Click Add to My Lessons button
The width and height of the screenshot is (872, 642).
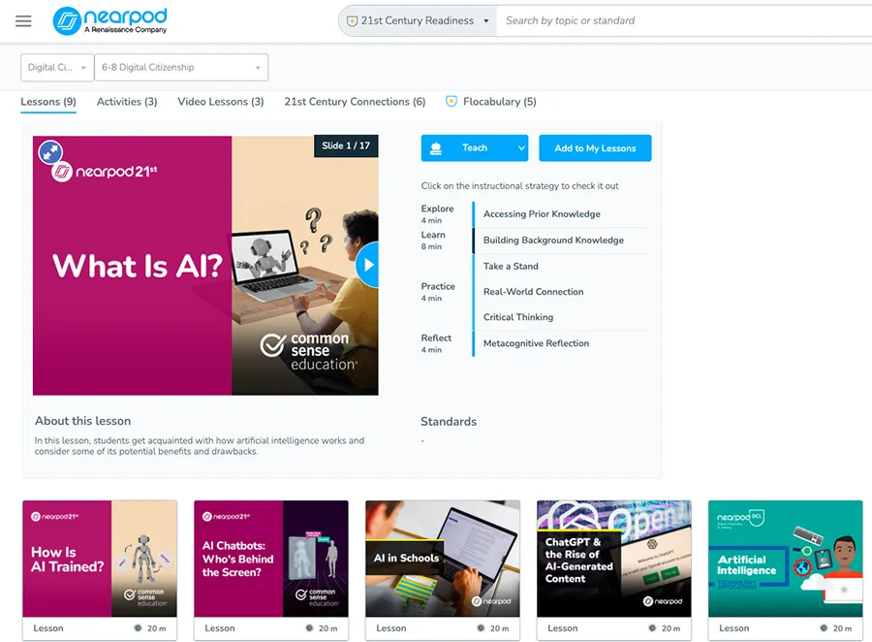point(595,148)
